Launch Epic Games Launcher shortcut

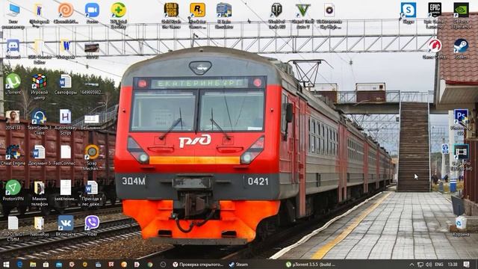(x=435, y=10)
